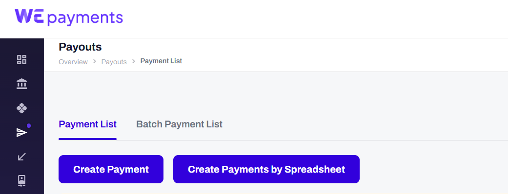Open Create Payments by Spreadsheet
The width and height of the screenshot is (508, 194).
point(266,169)
